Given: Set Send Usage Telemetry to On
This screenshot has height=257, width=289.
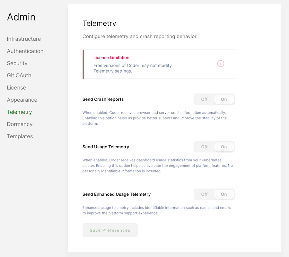Looking at the screenshot, I should (224, 147).
